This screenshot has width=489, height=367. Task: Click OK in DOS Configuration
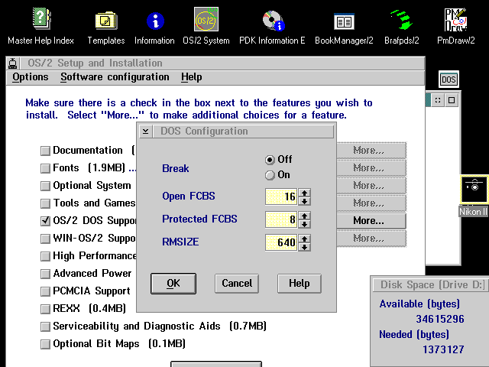click(x=173, y=284)
